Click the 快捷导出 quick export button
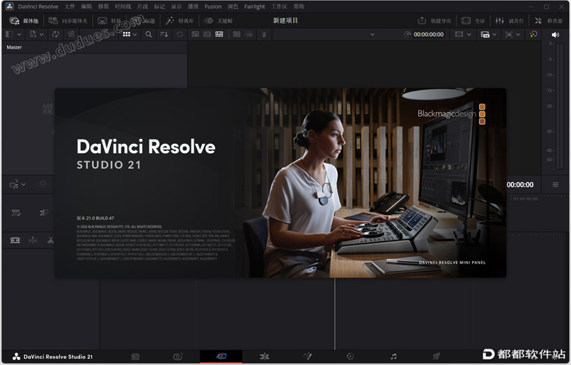The width and height of the screenshot is (571, 365). (435, 21)
